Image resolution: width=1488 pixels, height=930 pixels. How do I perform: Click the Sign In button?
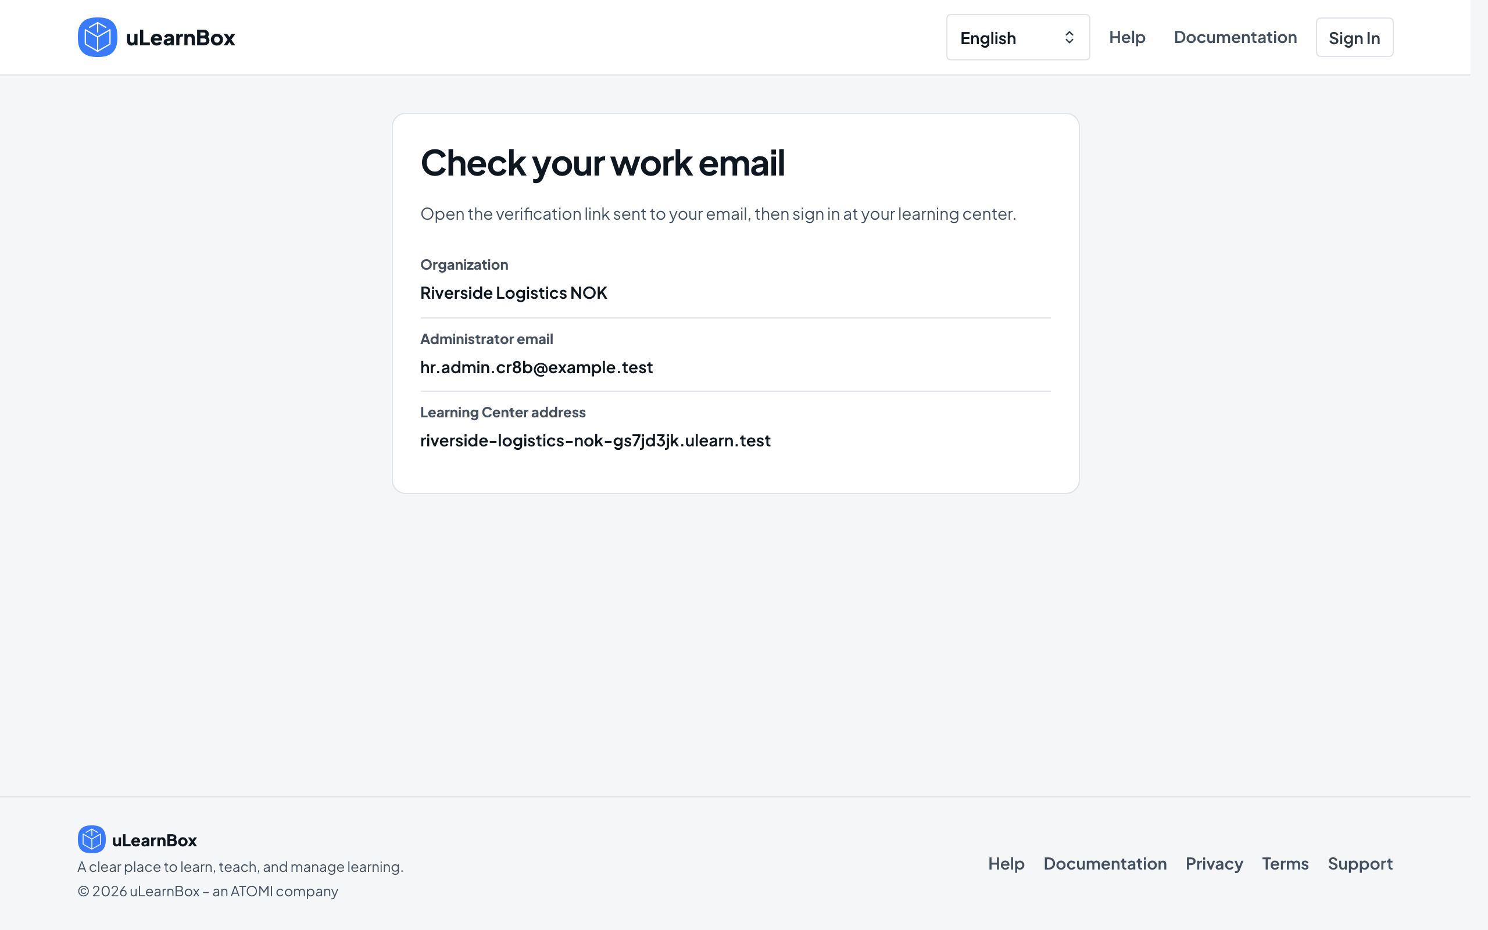pos(1354,38)
